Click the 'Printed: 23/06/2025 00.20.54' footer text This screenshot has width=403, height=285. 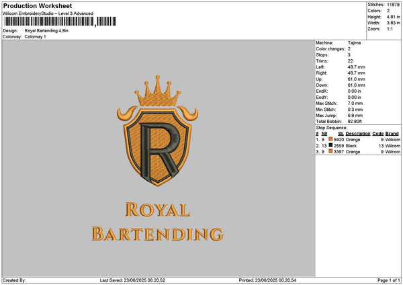[x=267, y=280]
